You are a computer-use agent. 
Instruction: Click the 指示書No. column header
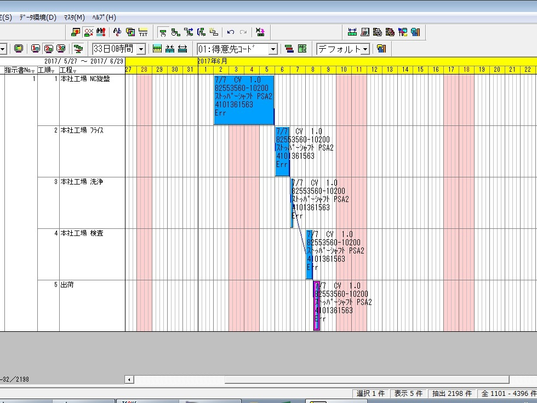click(20, 70)
